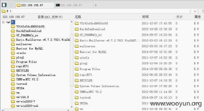Click folder icon of mailserver in list

(x=76, y=46)
